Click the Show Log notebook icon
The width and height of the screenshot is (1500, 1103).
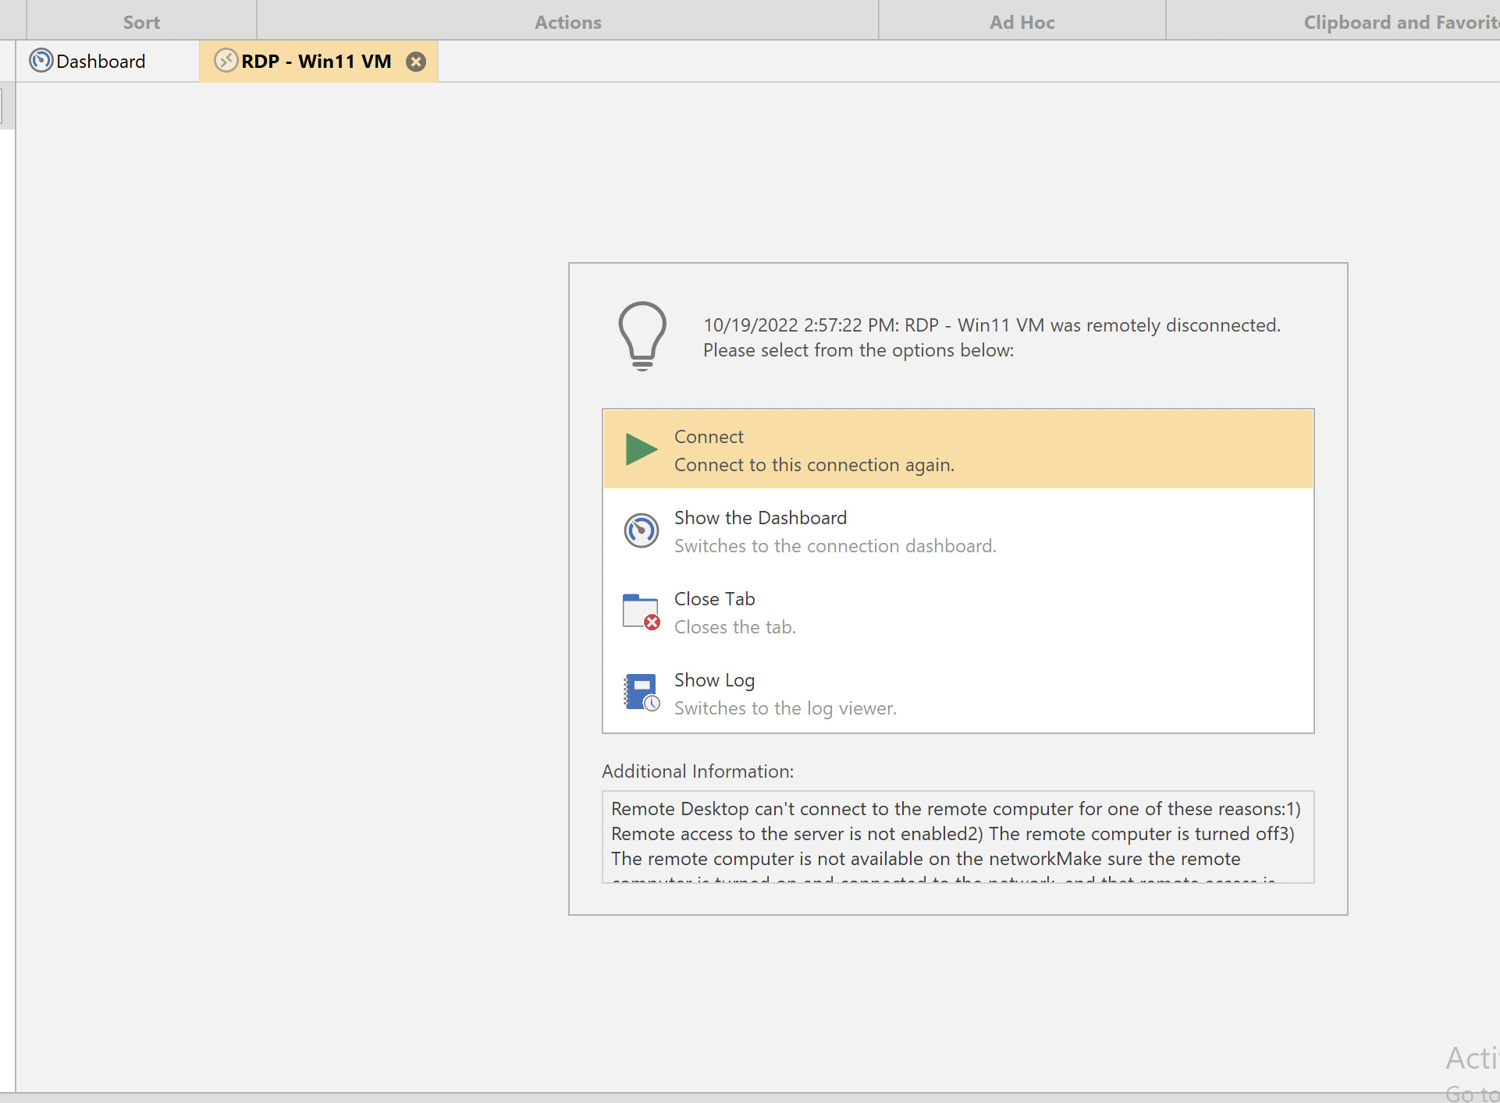point(641,693)
